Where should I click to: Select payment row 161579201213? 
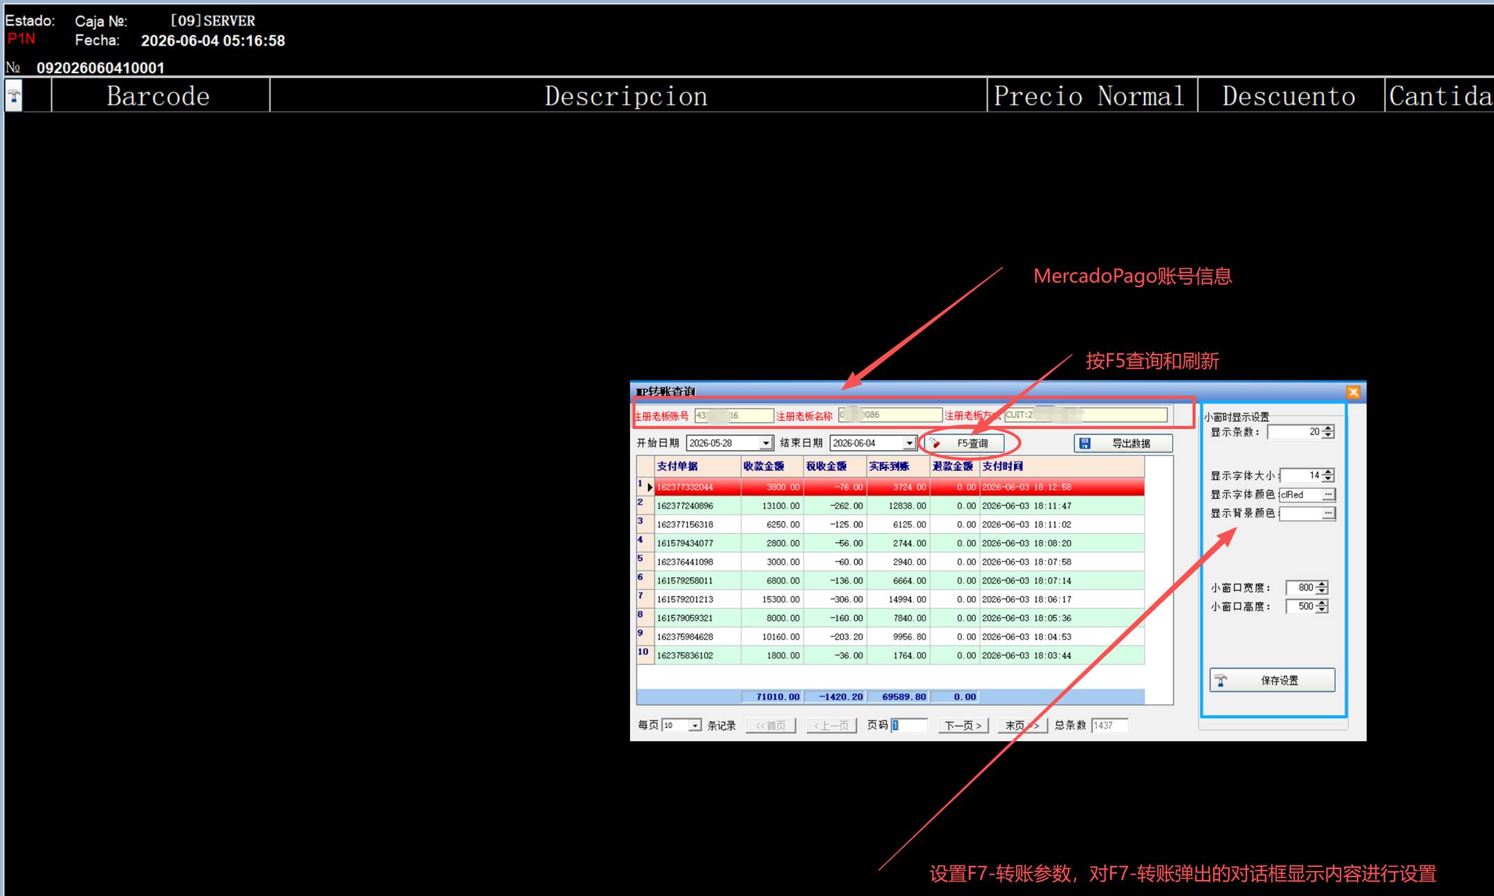tap(899, 599)
